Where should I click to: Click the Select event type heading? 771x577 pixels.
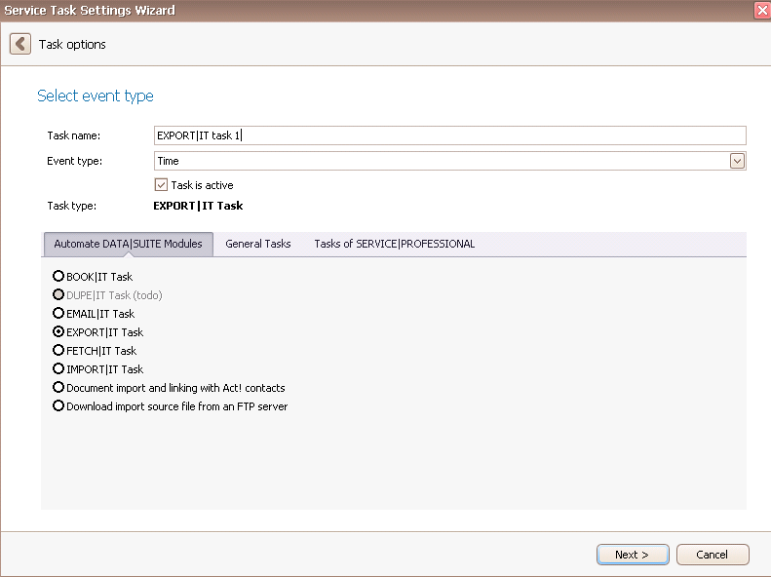pos(96,96)
